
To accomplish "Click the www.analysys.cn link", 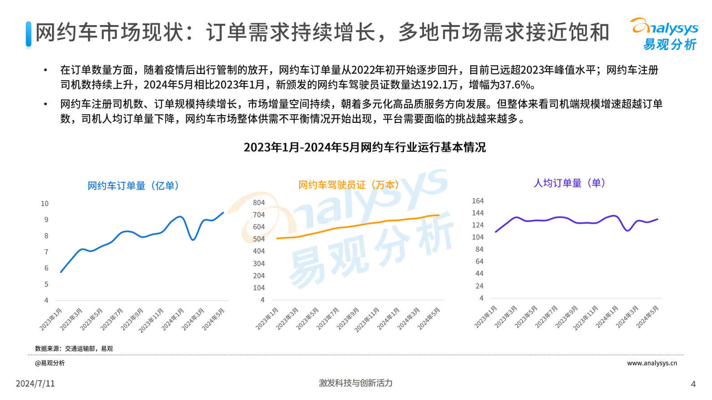I will pyautogui.click(x=652, y=363).
